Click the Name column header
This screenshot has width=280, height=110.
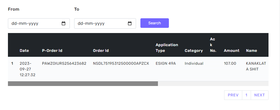(251, 50)
